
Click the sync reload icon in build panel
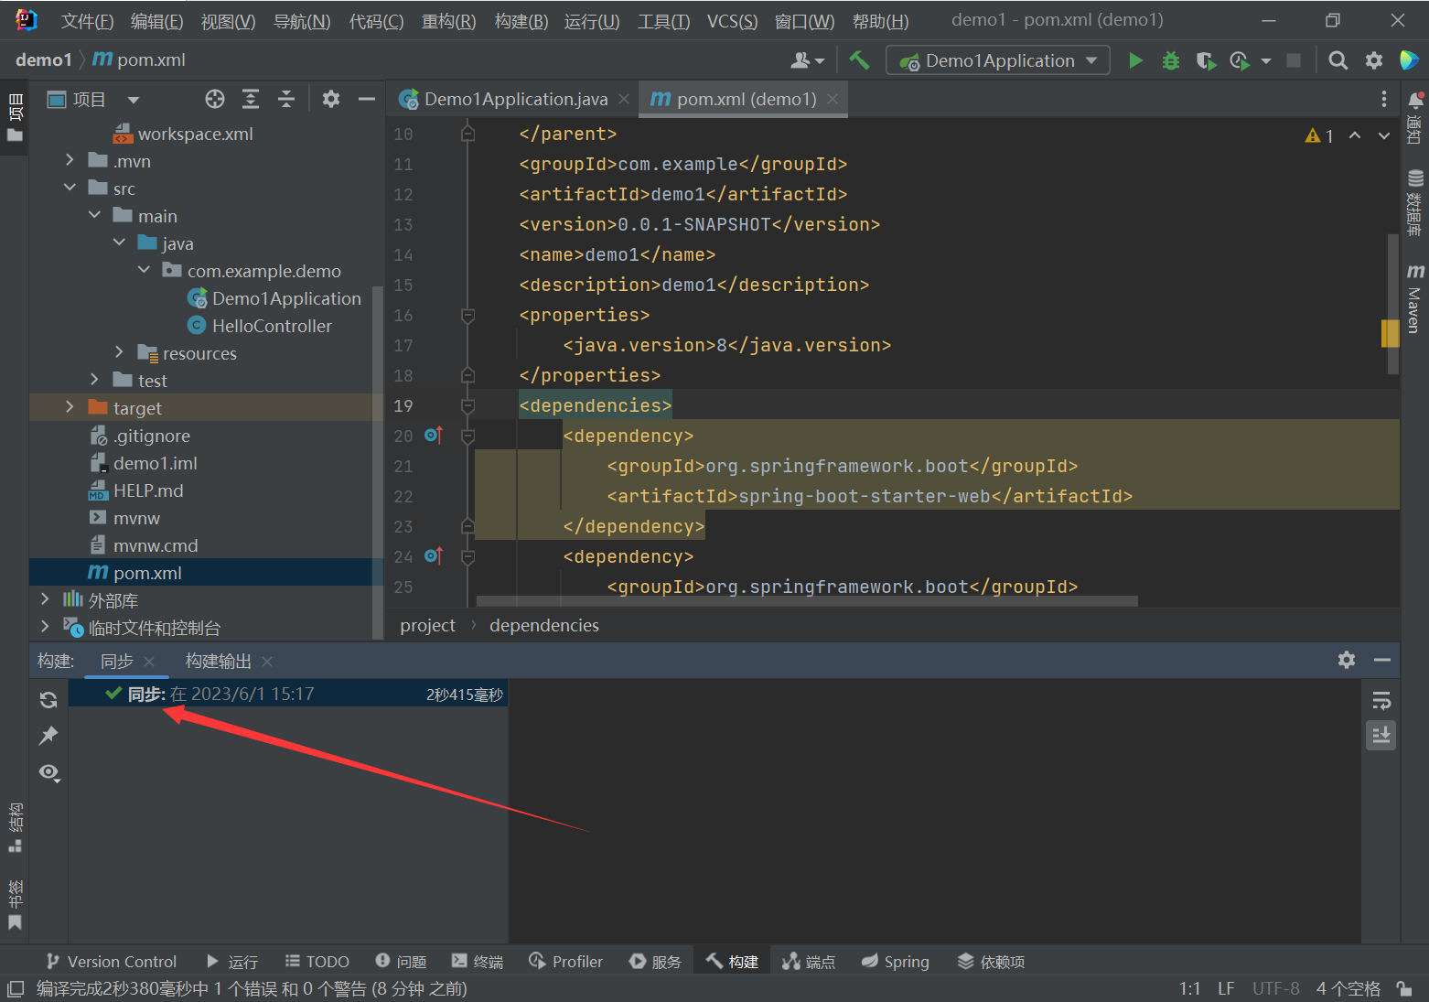(48, 700)
